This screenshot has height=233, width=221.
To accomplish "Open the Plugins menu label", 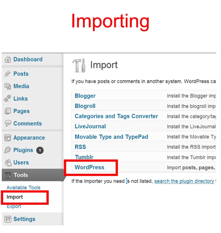I will point(23,150).
